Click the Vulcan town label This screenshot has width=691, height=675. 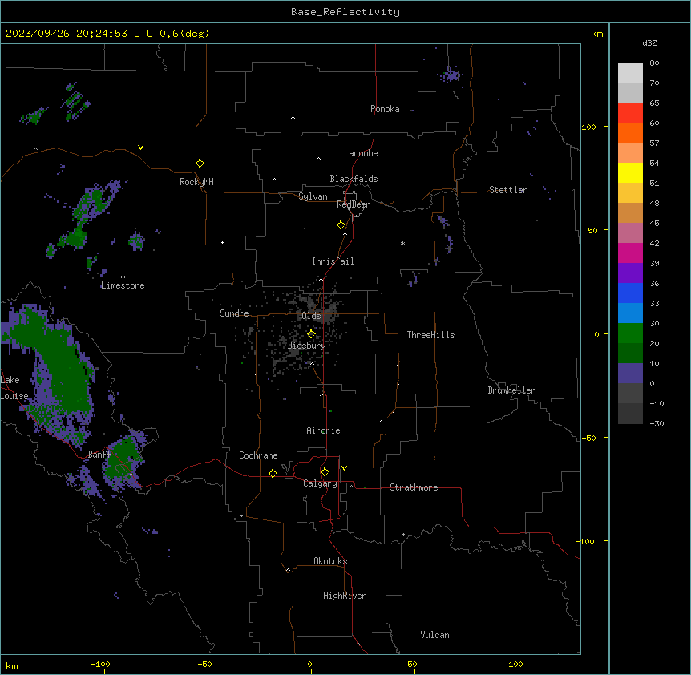pos(434,635)
